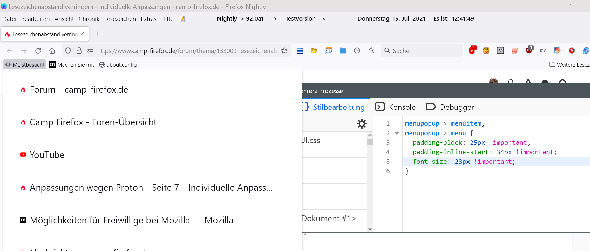The height and width of the screenshot is (251, 590).
Task: Click the stylesheet list scroll down arrow
Action: pyautogui.click(x=370, y=229)
